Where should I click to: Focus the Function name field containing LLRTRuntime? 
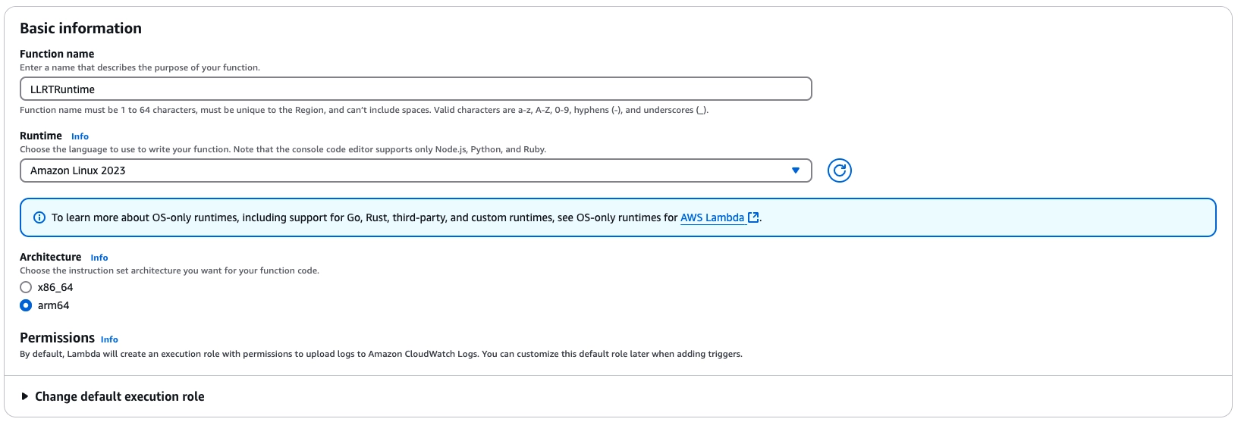(415, 89)
